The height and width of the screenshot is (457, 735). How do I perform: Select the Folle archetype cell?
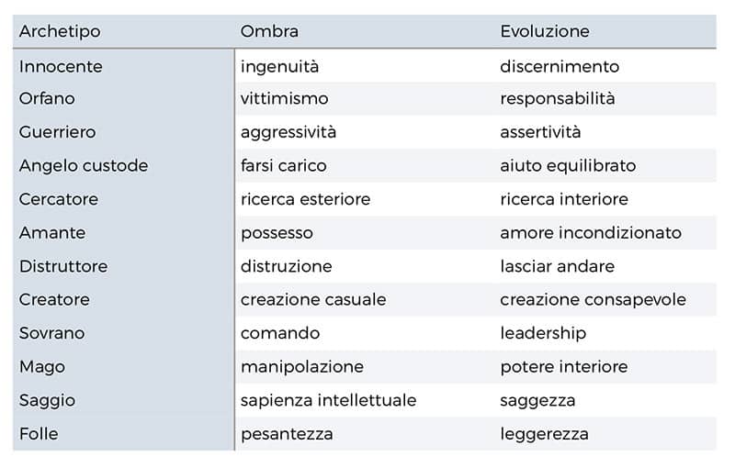(39, 434)
